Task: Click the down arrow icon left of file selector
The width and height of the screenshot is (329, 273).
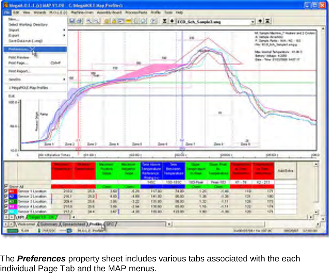Action: (x=172, y=21)
